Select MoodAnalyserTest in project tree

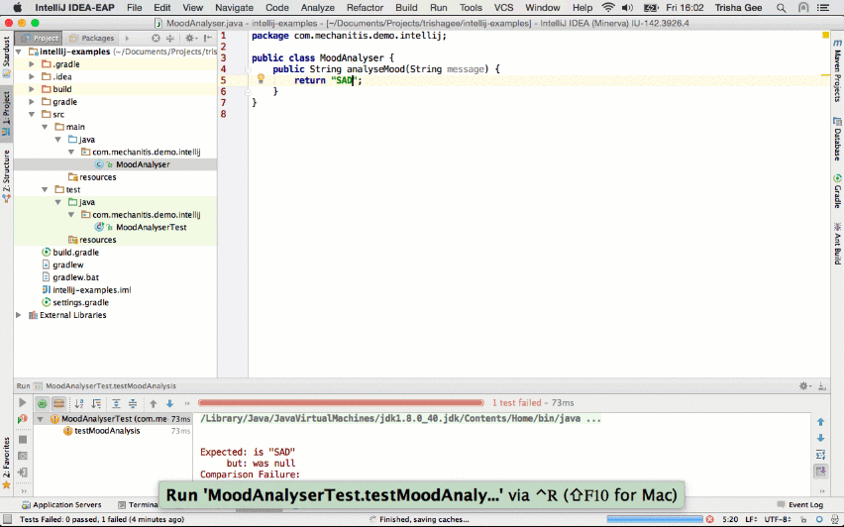pos(151,227)
